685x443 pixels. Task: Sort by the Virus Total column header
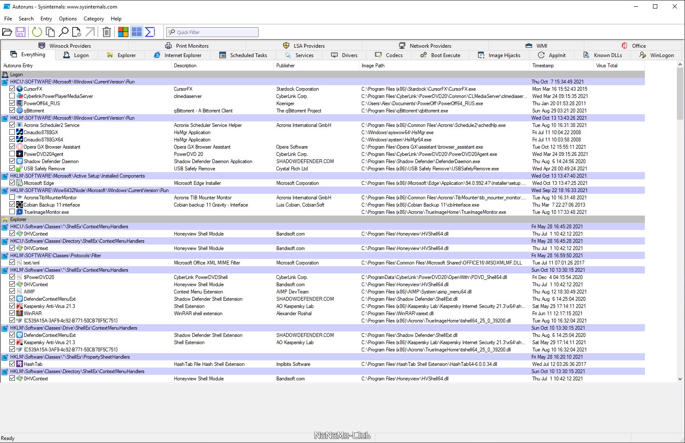(x=619, y=66)
